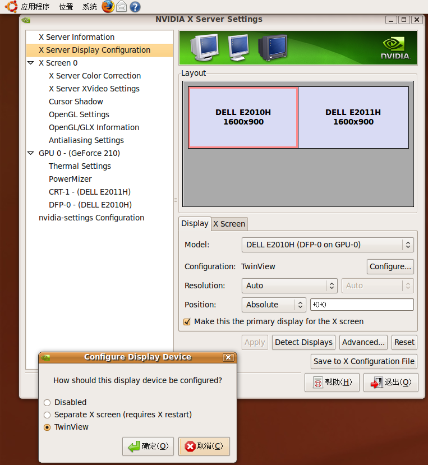Image resolution: width=428 pixels, height=465 pixels.
Task: Open Advanced... display options
Action: [x=363, y=343]
